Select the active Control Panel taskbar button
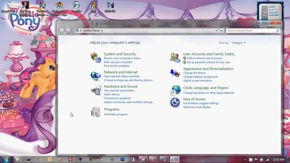 point(174,159)
